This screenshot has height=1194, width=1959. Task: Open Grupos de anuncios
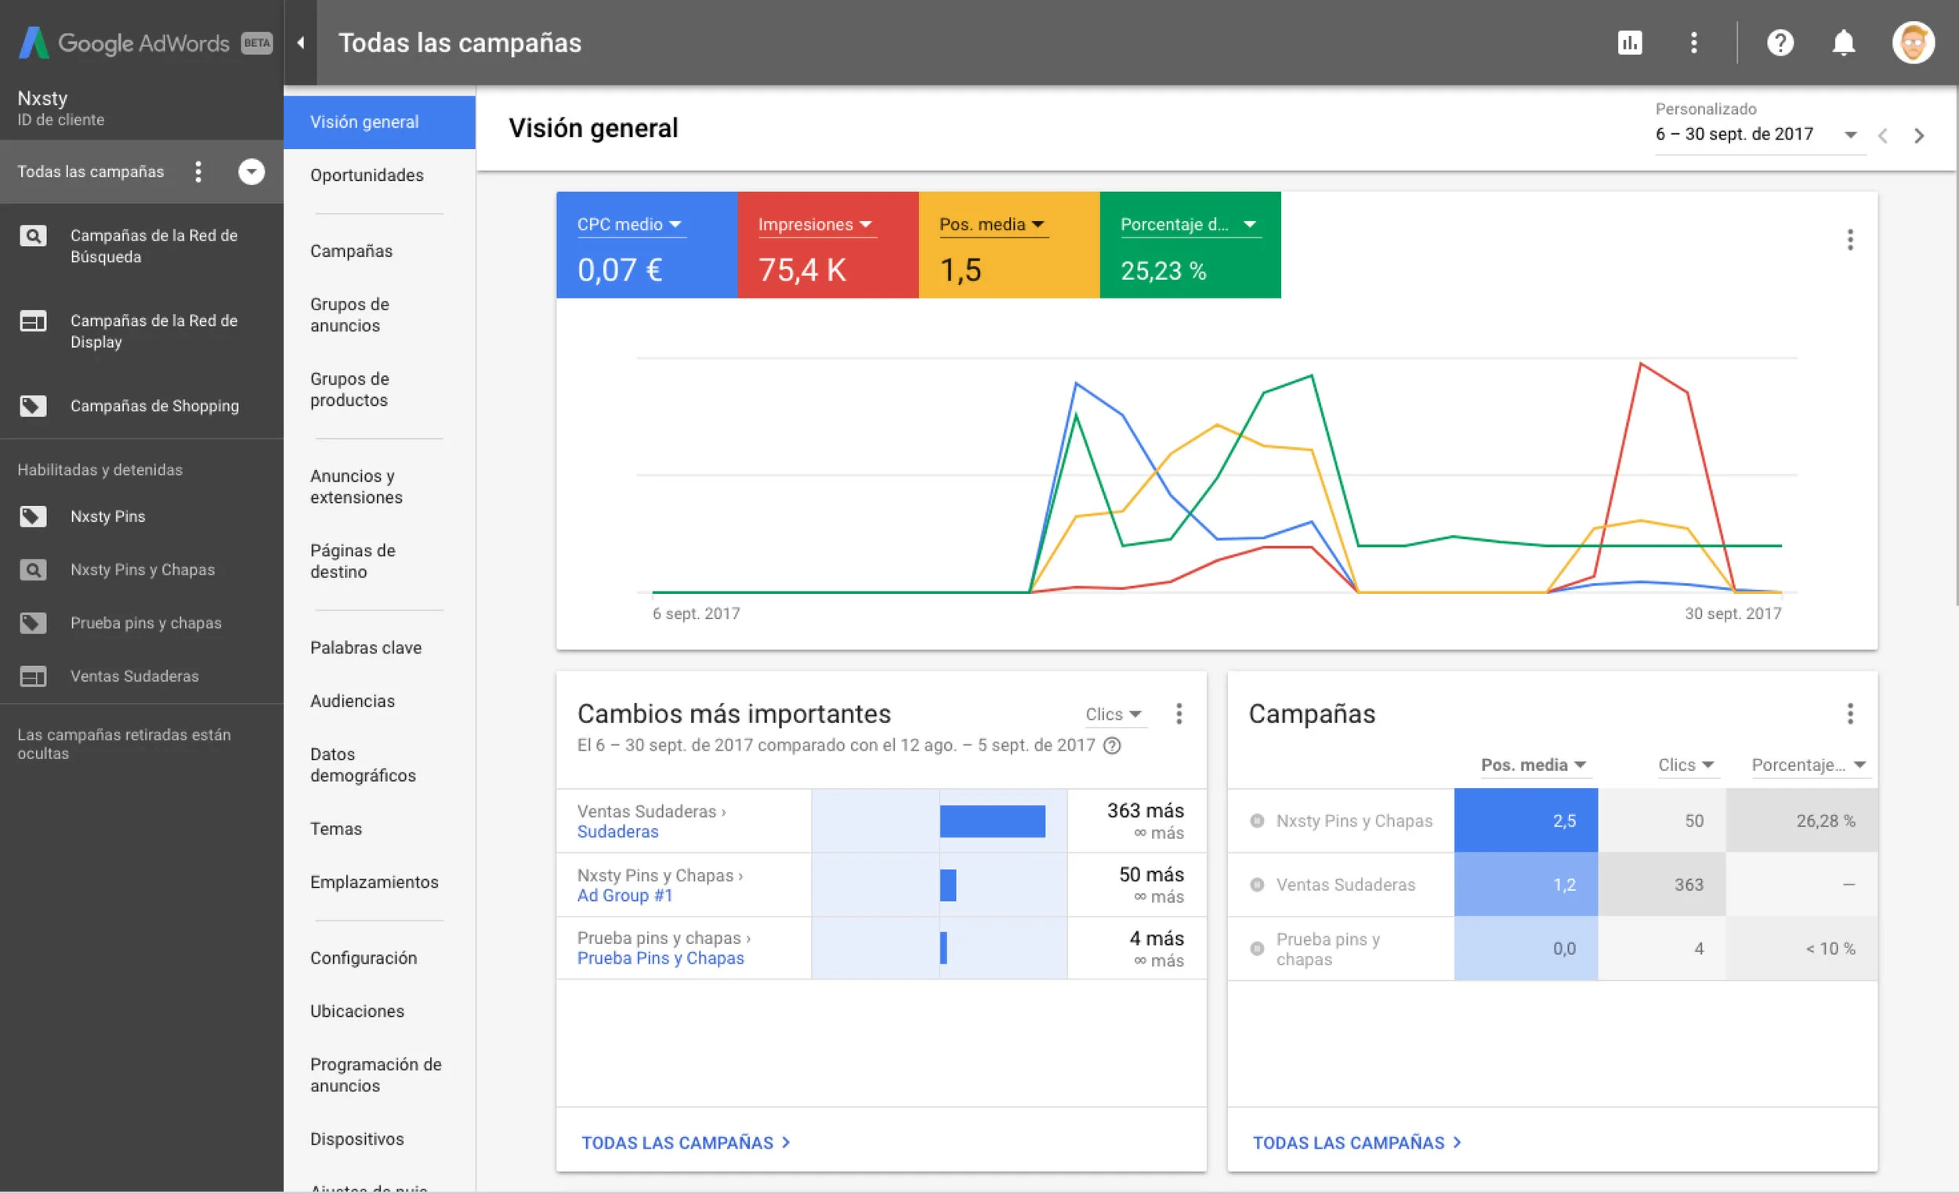(349, 315)
